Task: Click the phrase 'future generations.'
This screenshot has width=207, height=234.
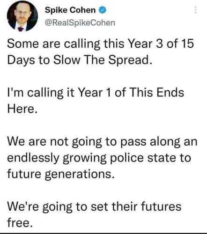Action: [61, 174]
